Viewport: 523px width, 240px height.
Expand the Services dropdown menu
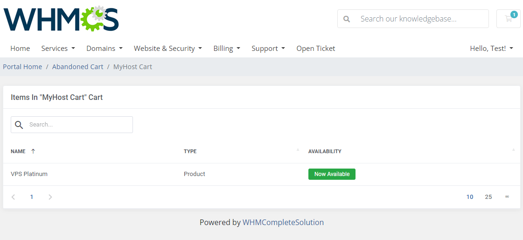click(x=58, y=49)
